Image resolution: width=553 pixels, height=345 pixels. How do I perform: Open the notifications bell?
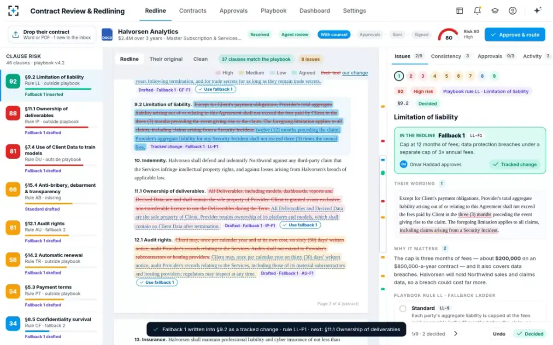pyautogui.click(x=477, y=11)
